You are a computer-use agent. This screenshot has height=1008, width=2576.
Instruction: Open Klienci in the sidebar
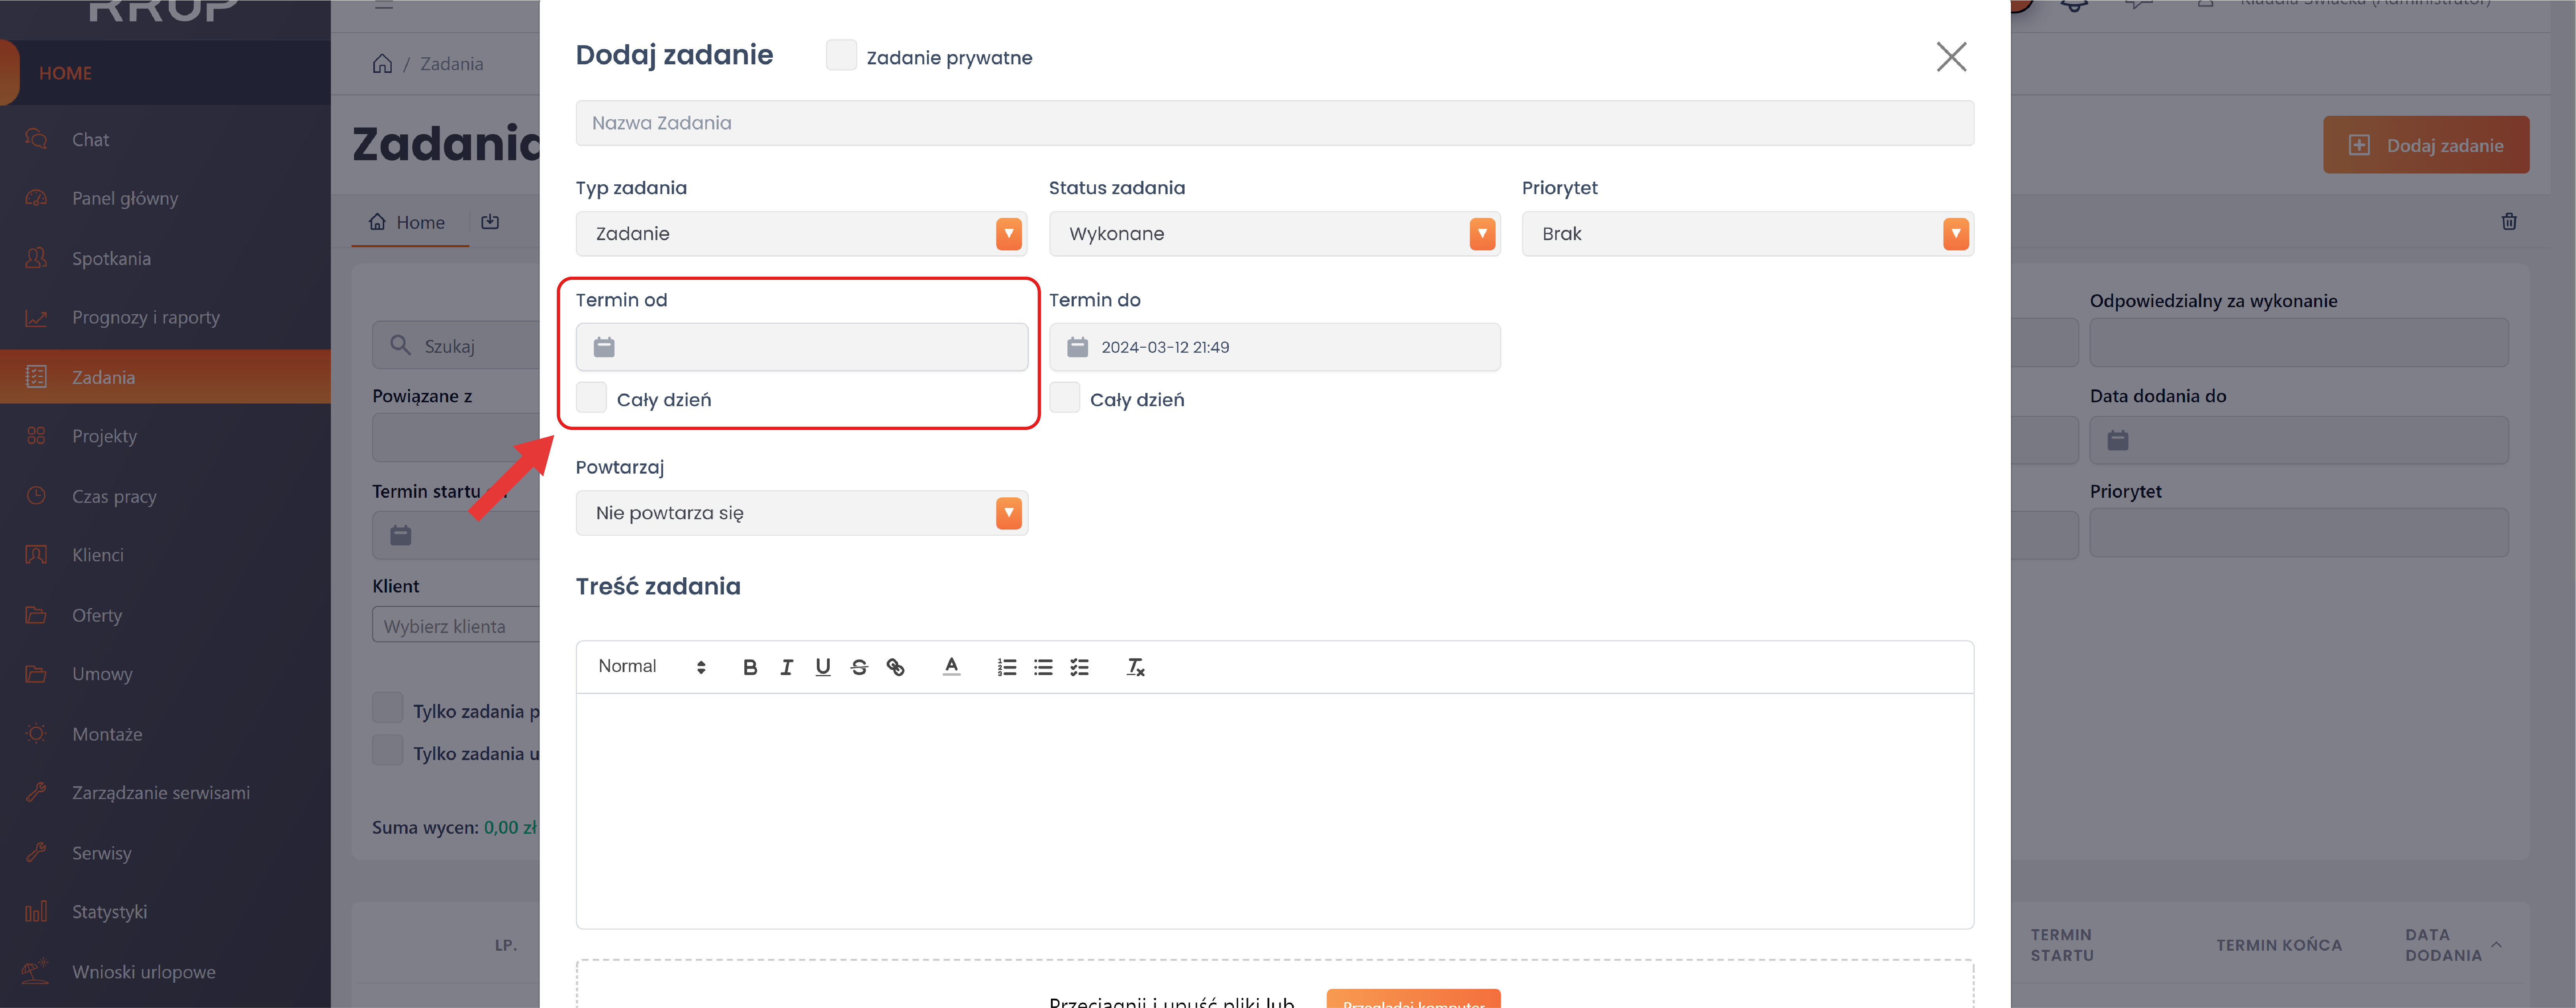[98, 555]
